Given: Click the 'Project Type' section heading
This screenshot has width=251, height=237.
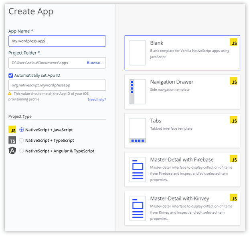Looking at the screenshot, I should coord(20,116).
